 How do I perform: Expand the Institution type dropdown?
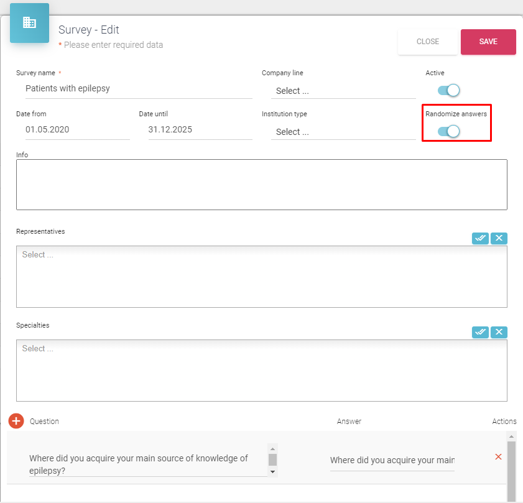(343, 132)
